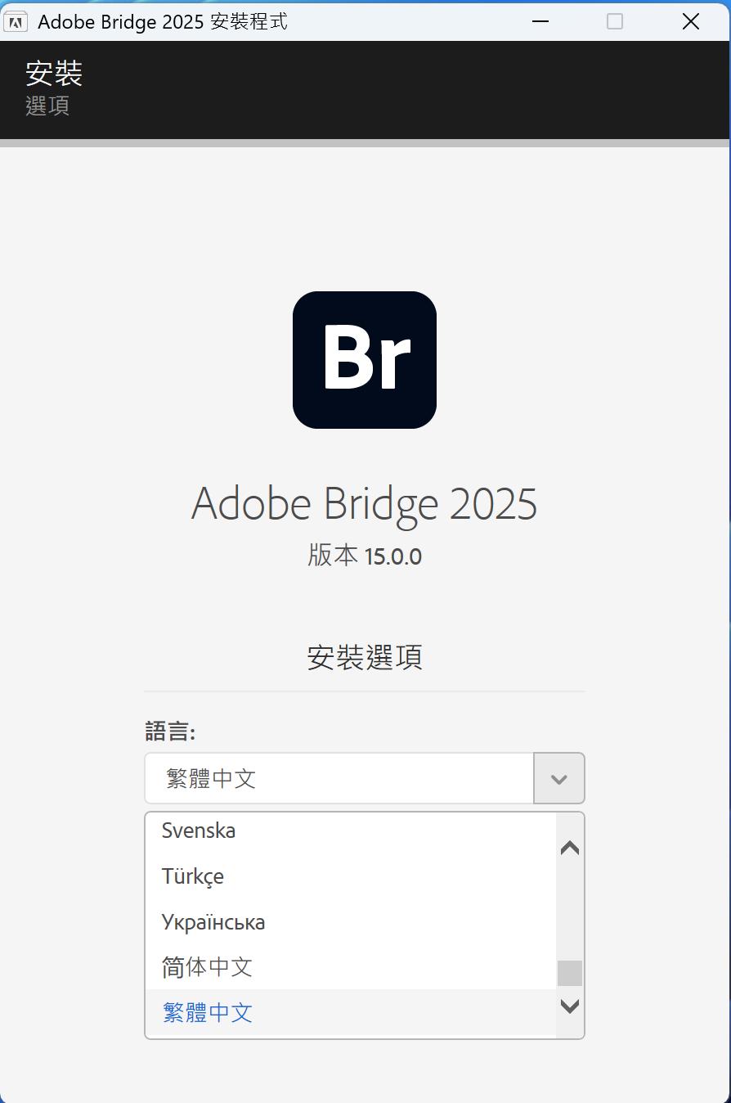Click the language list scroll-up arrow
The width and height of the screenshot is (731, 1103).
coord(570,849)
